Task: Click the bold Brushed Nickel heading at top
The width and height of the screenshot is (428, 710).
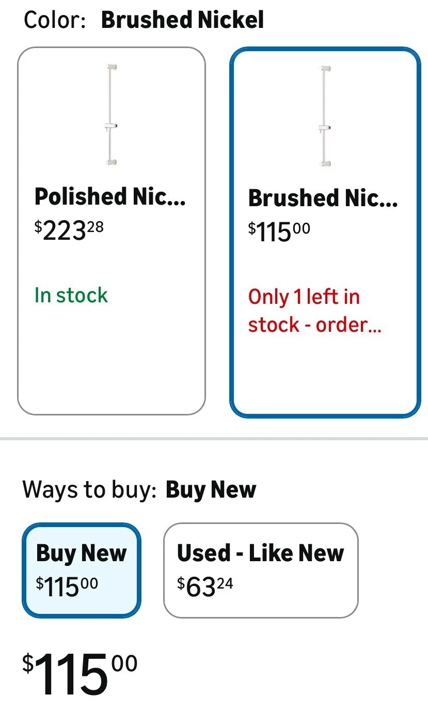Action: (182, 20)
